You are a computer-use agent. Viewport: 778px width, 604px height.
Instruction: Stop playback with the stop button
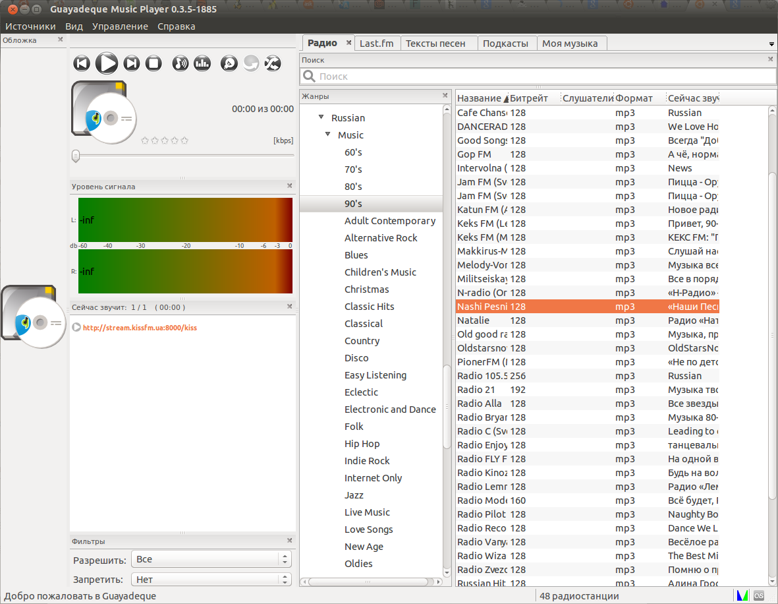153,63
